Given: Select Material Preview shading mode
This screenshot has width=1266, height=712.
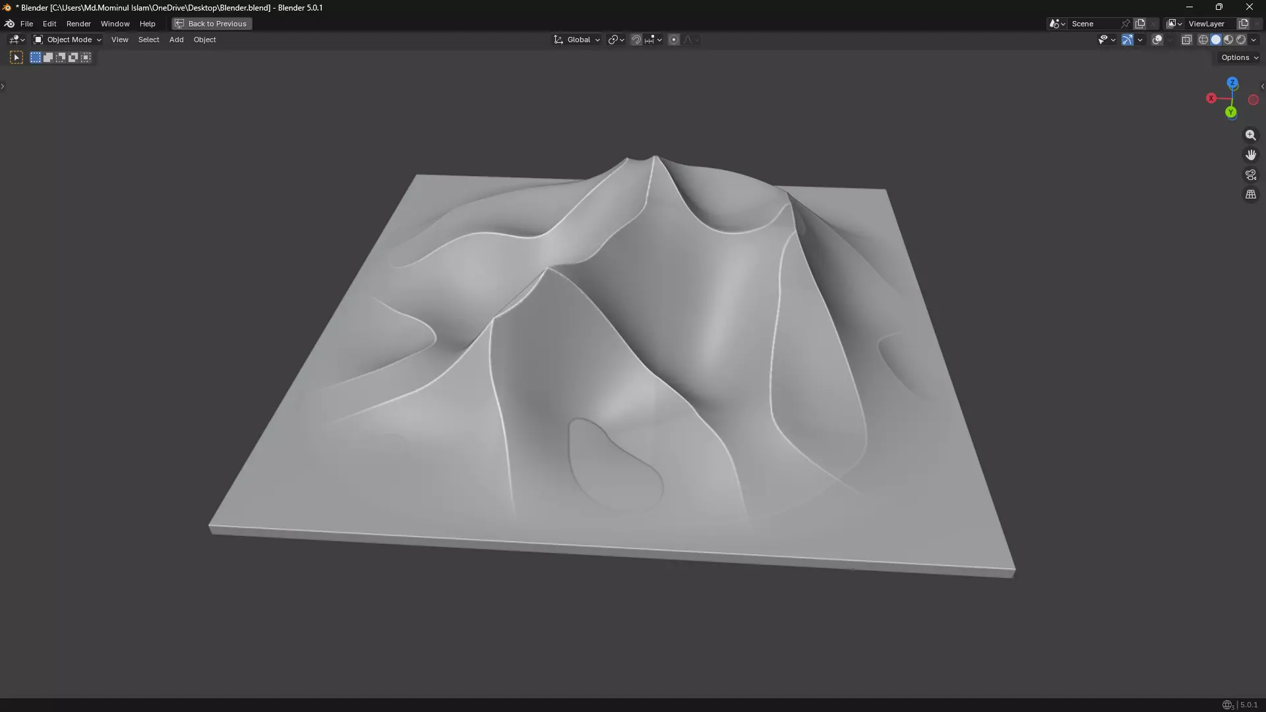Looking at the screenshot, I should point(1228,40).
